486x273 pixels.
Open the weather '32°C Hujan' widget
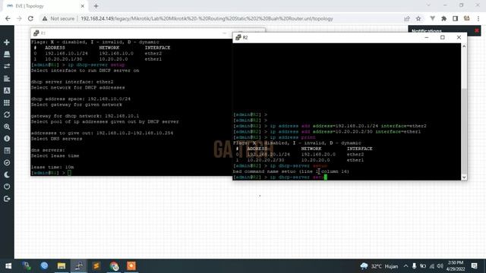(x=379, y=266)
